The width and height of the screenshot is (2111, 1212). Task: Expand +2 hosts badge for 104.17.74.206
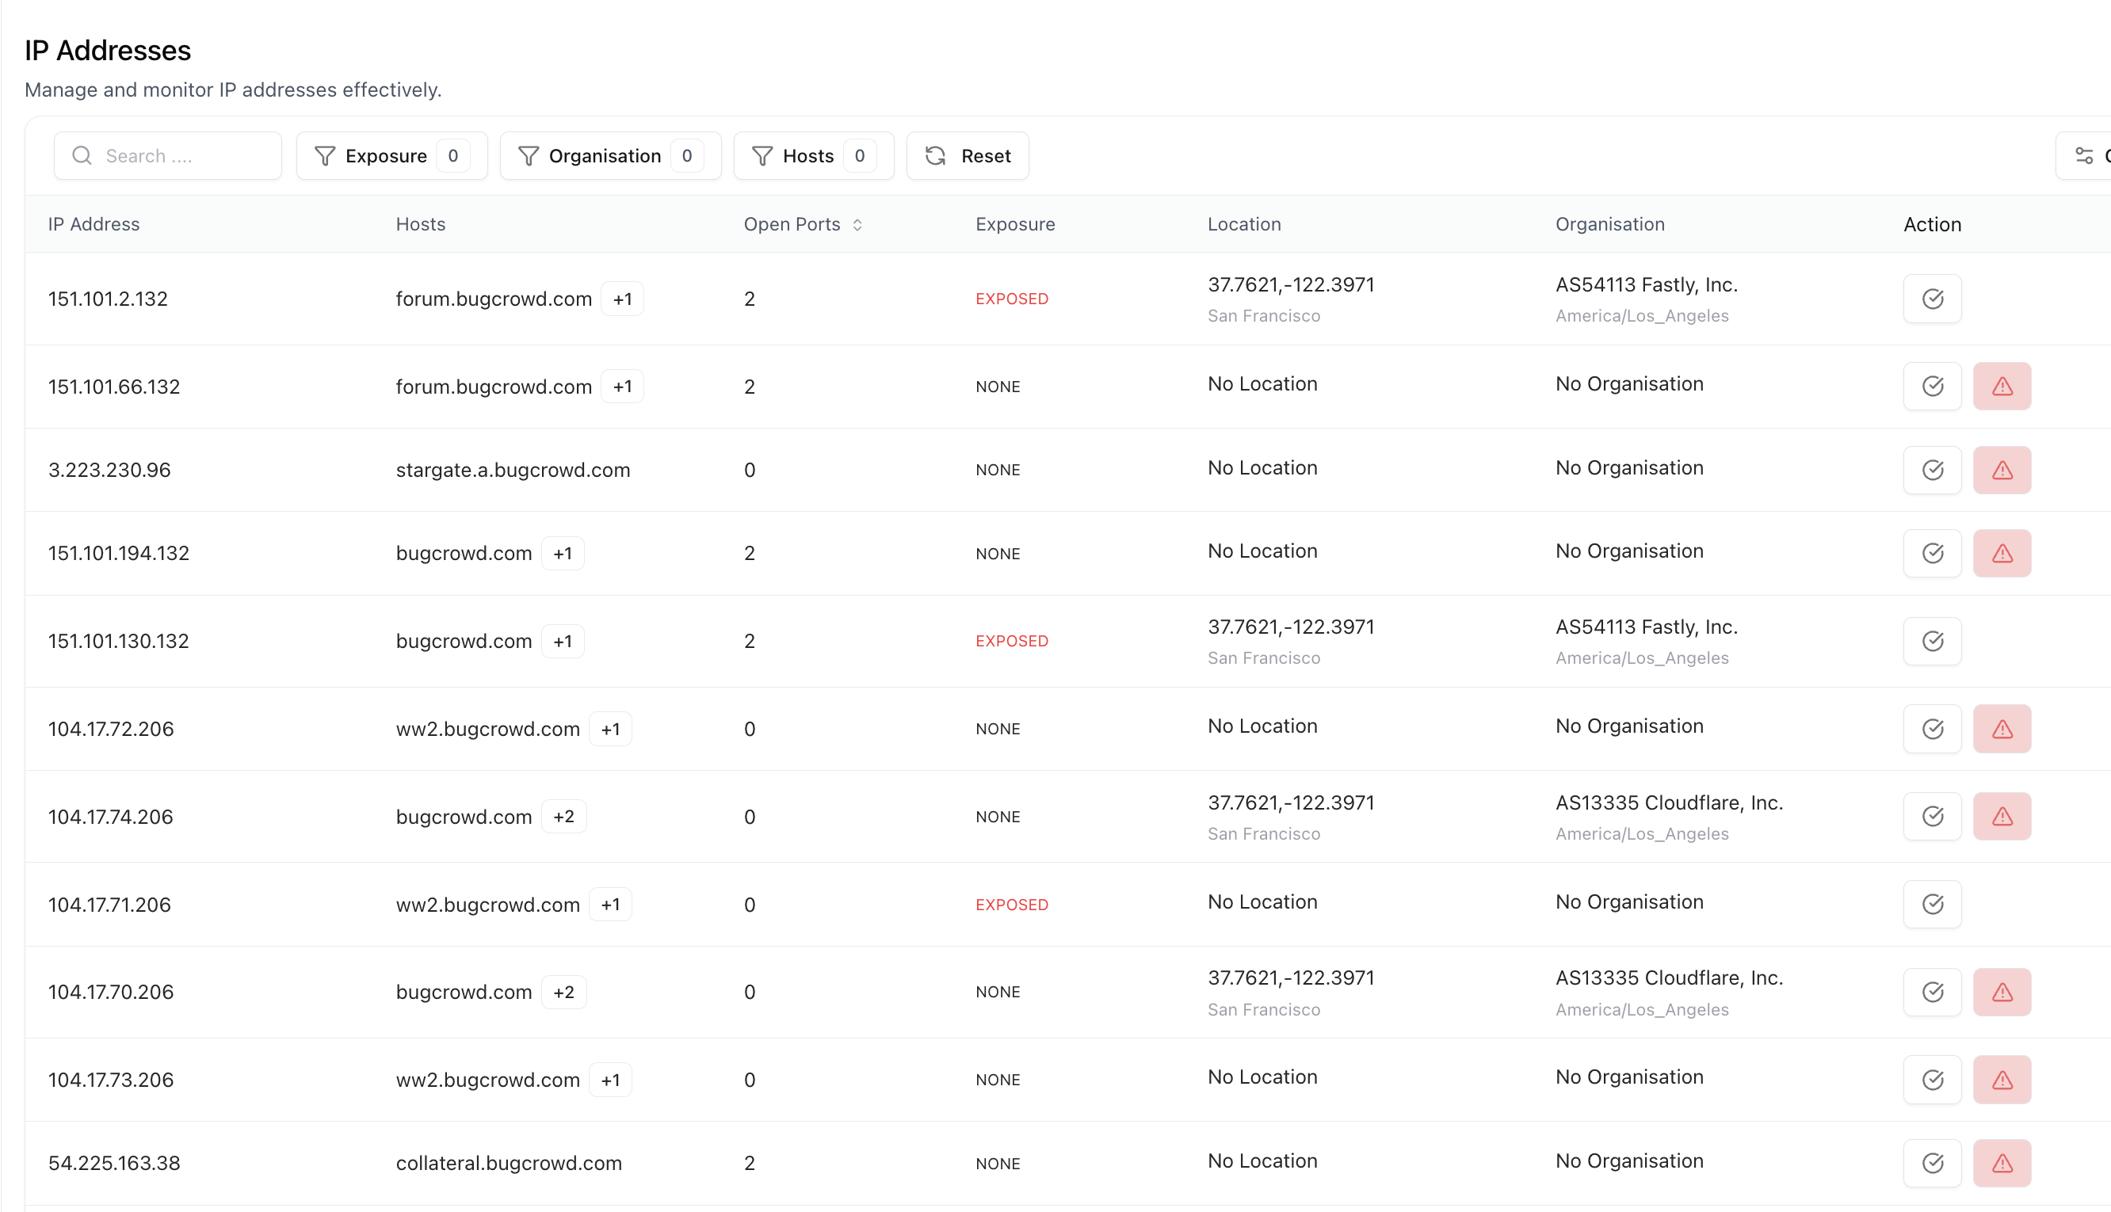563,817
